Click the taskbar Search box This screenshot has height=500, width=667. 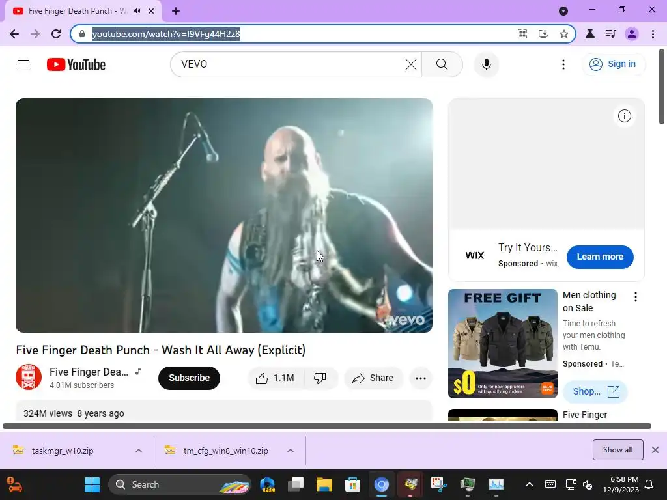(x=180, y=484)
